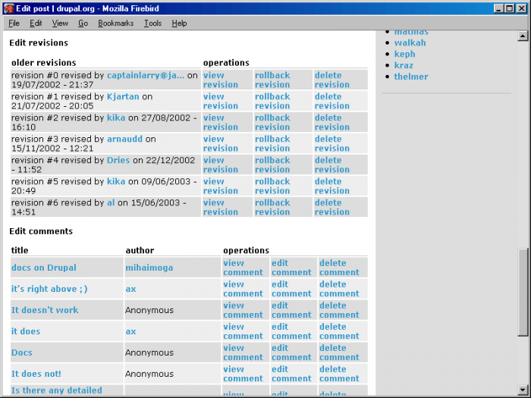
Task: View revision #4 by Dries
Action: (x=221, y=165)
